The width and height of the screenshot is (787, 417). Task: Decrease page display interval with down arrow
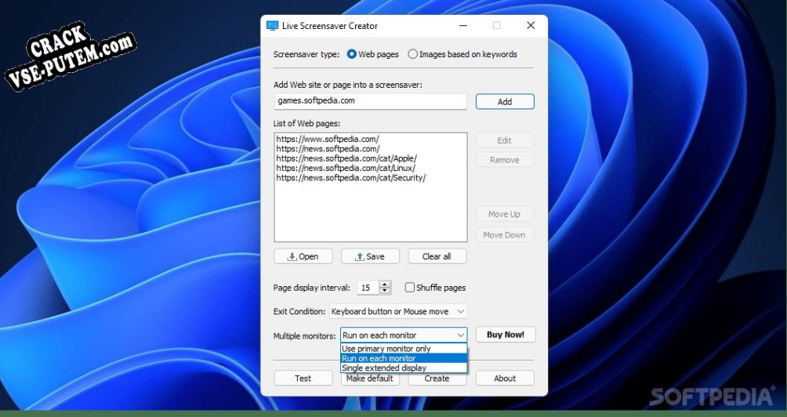385,291
